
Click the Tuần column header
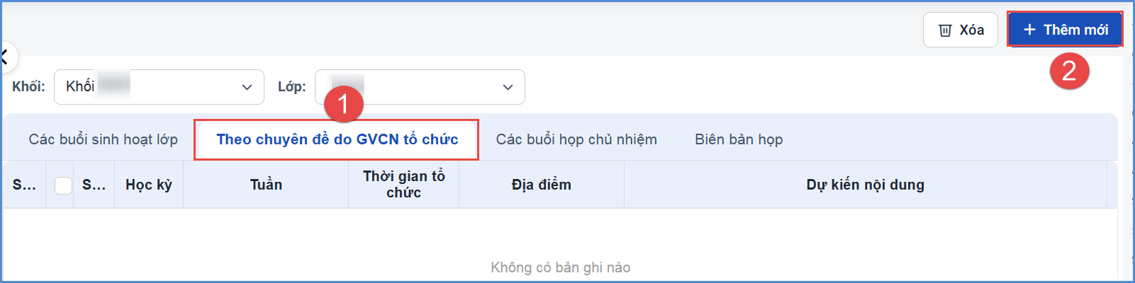pos(266,185)
